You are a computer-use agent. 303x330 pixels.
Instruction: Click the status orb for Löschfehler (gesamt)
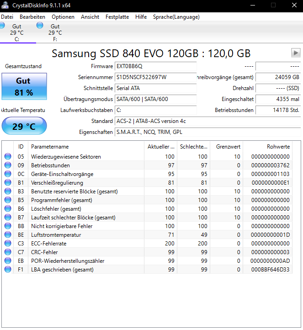point(8,208)
